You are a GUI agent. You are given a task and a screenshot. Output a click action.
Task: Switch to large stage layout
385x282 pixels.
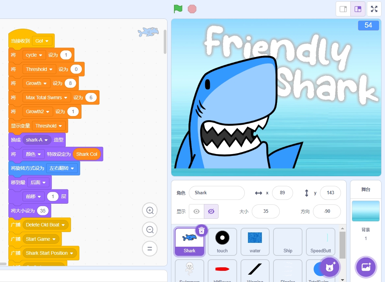coord(358,9)
